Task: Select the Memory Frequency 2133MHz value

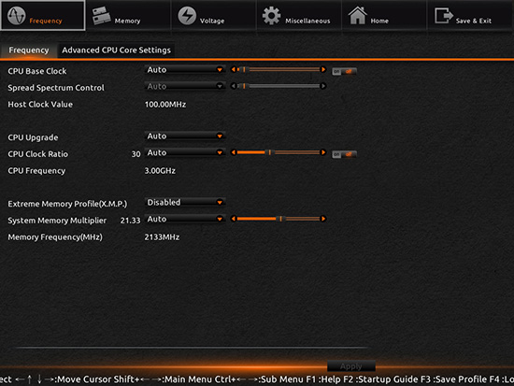Action: click(x=162, y=237)
